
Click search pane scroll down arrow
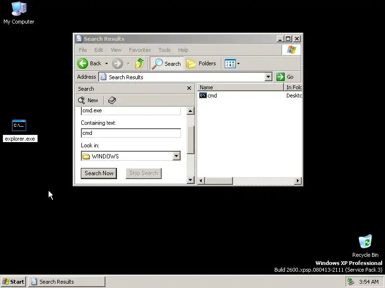click(190, 180)
